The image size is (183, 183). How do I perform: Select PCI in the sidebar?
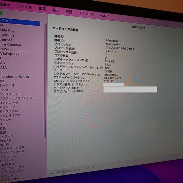point(2,58)
